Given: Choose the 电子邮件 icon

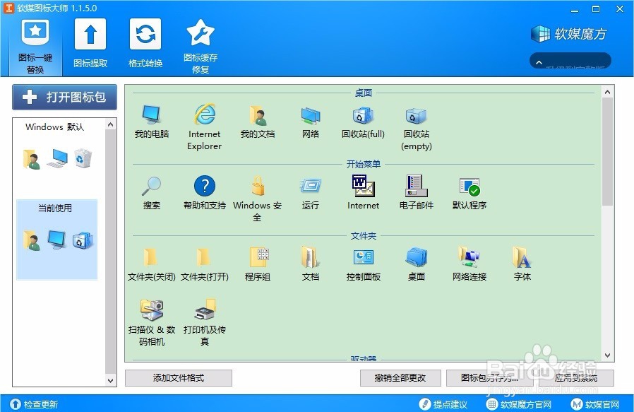Looking at the screenshot, I should [x=416, y=187].
